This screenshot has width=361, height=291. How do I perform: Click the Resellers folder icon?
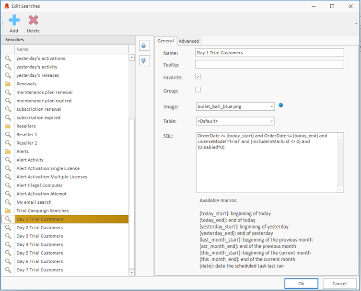coord(8,126)
